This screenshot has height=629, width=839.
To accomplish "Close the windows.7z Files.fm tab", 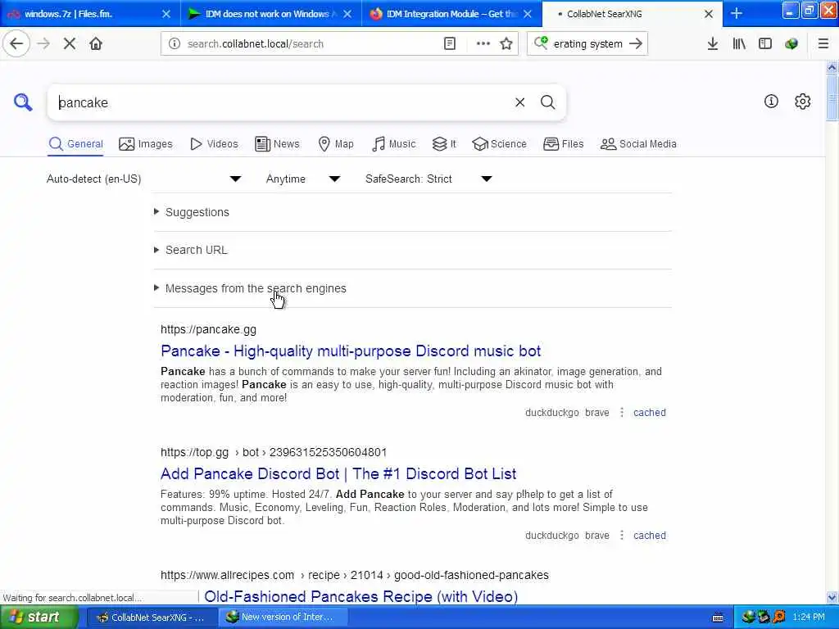I will pyautogui.click(x=166, y=14).
